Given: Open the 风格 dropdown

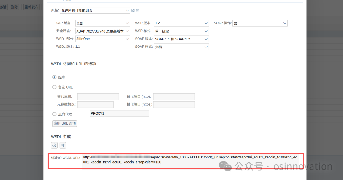Looking at the screenshot, I should point(95,10).
